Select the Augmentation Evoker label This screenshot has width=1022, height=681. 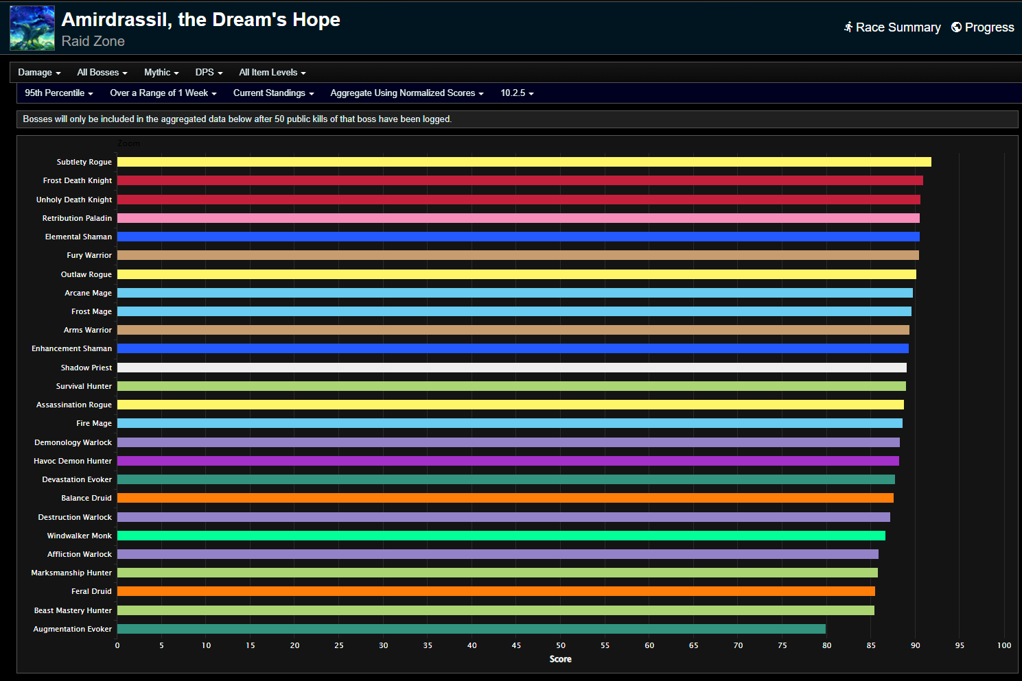tap(72, 628)
